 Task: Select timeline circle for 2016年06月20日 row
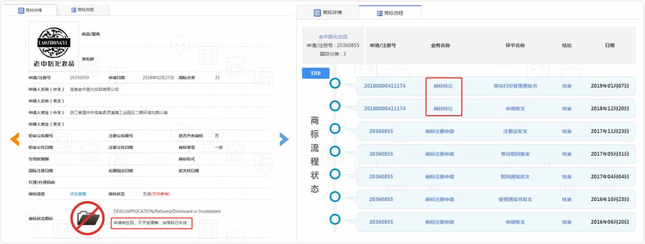pyautogui.click(x=335, y=219)
